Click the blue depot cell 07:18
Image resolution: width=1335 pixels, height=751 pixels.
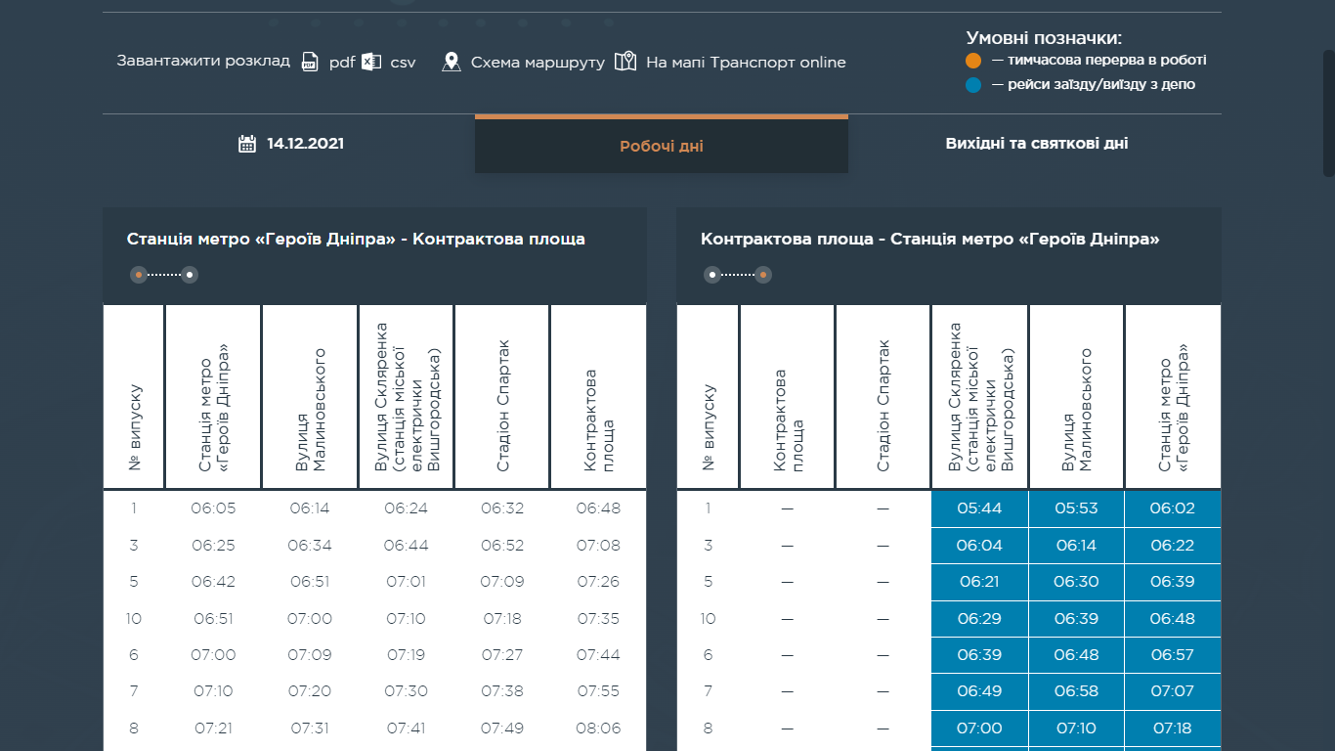click(x=1173, y=729)
